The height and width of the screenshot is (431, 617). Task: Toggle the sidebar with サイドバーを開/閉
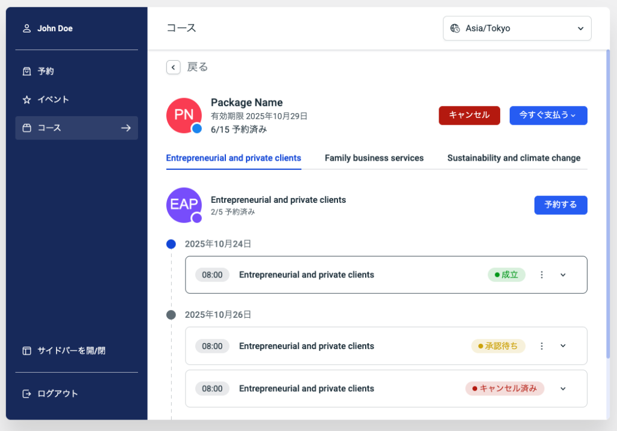pos(71,350)
